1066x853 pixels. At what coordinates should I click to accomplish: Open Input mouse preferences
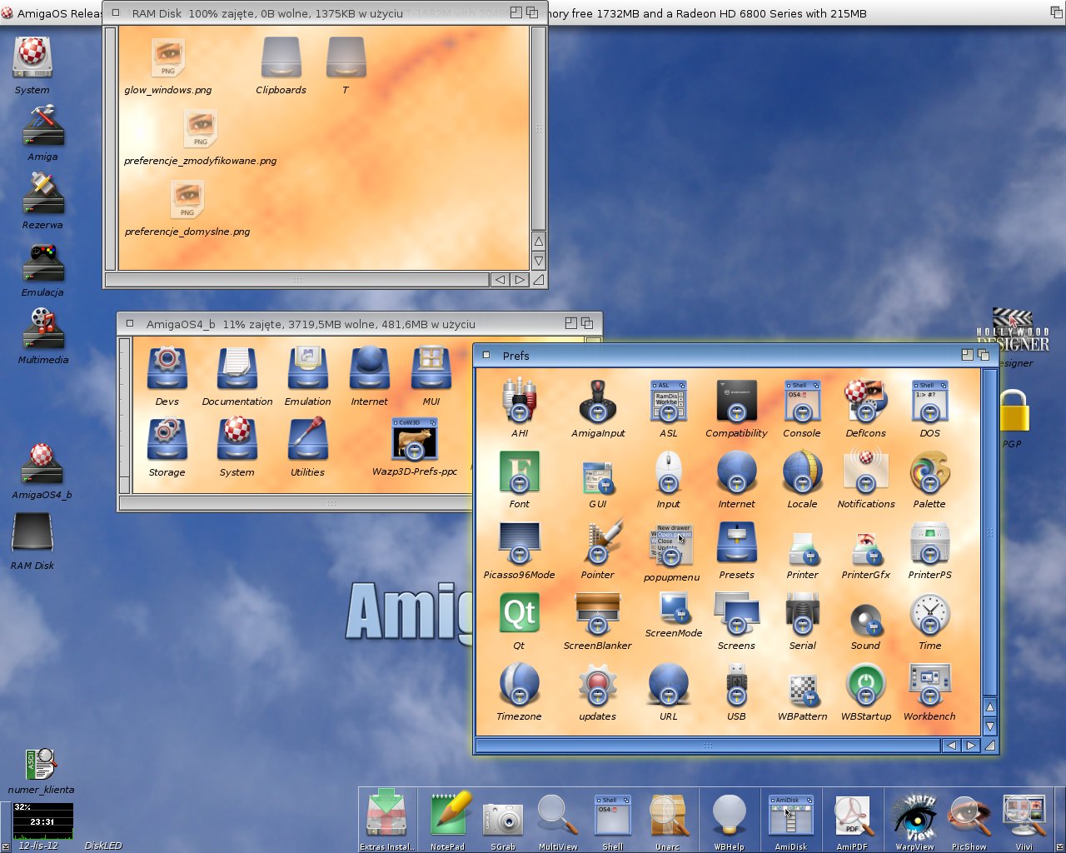tap(668, 472)
